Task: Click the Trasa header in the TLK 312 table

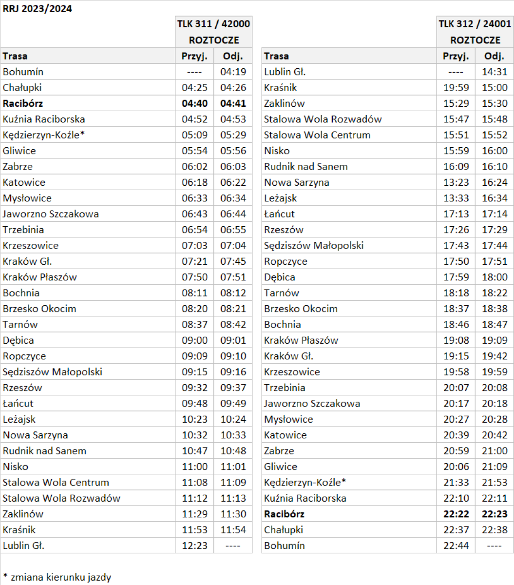Action: coord(276,56)
